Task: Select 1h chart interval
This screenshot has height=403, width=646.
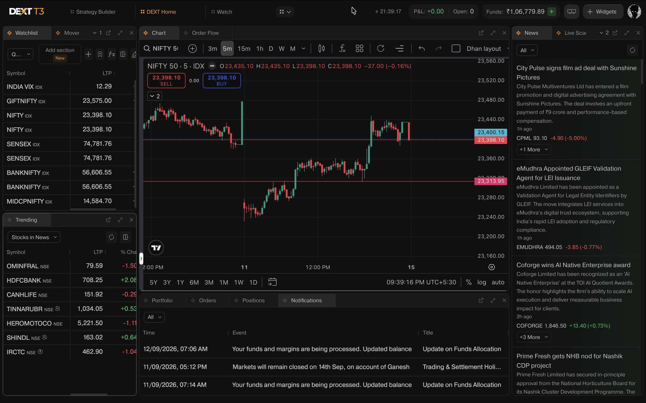Action: (260, 49)
